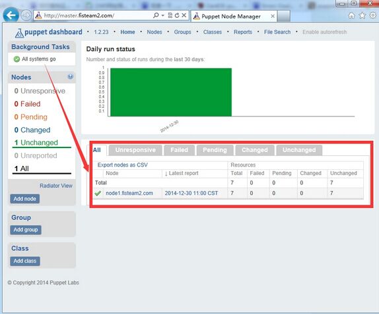
Task: Switch to the Unresponsive tab
Action: (135, 150)
